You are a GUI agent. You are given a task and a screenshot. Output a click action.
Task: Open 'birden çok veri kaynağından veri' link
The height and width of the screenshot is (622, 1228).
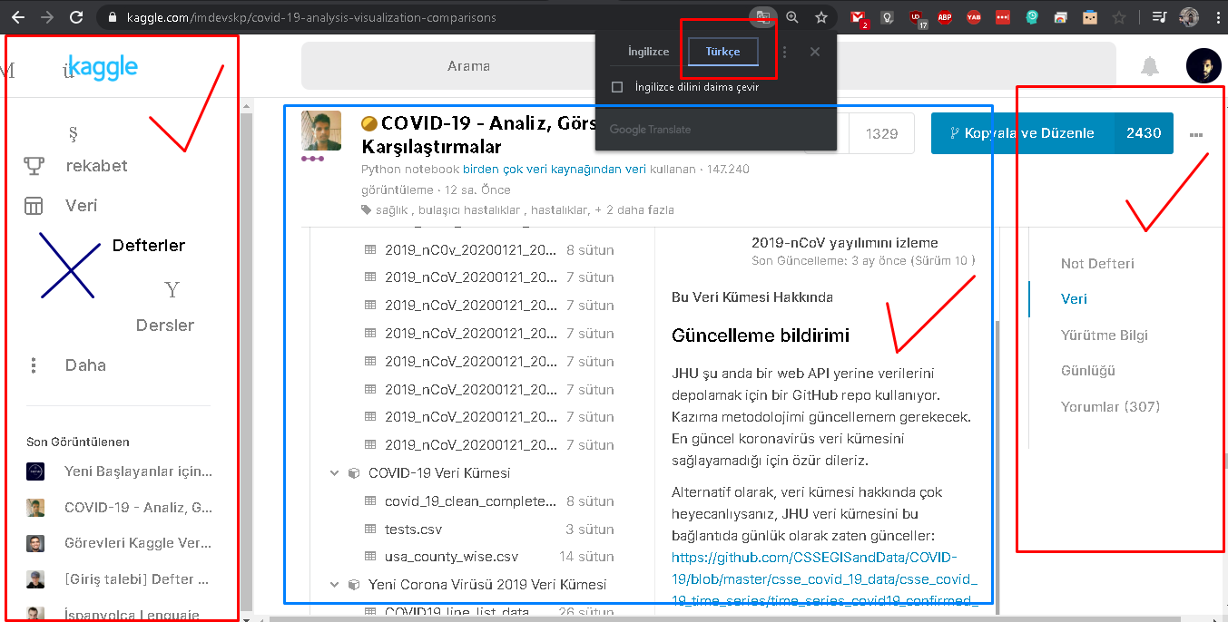click(555, 170)
